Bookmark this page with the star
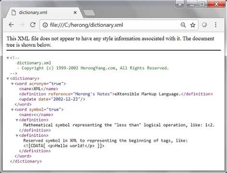Viewport: 227px width, 173px height. pyautogui.click(x=193, y=25)
